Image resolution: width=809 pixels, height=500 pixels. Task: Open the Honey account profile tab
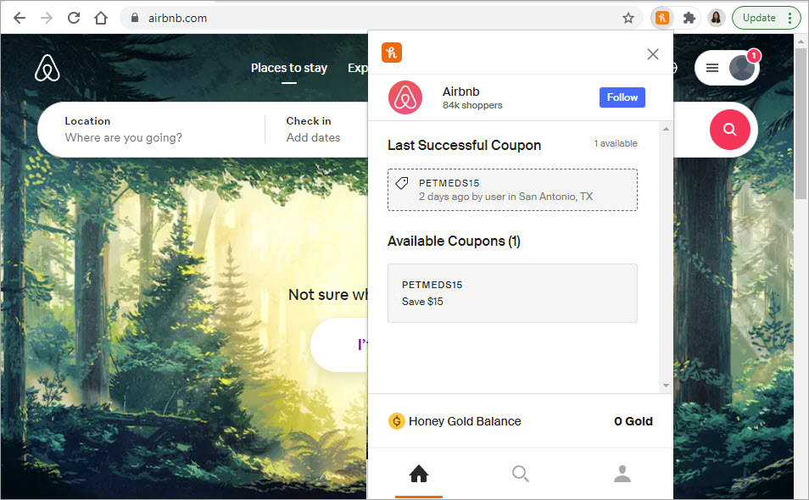coord(622,473)
